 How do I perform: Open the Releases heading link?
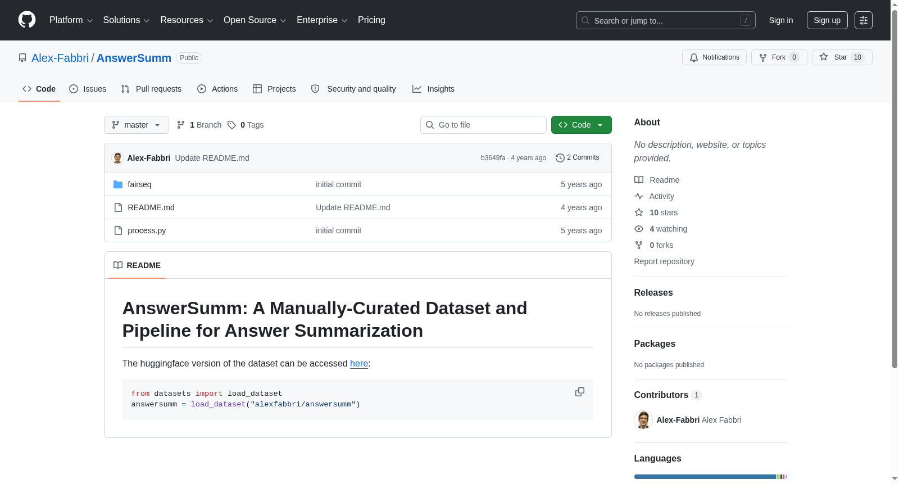[653, 293]
